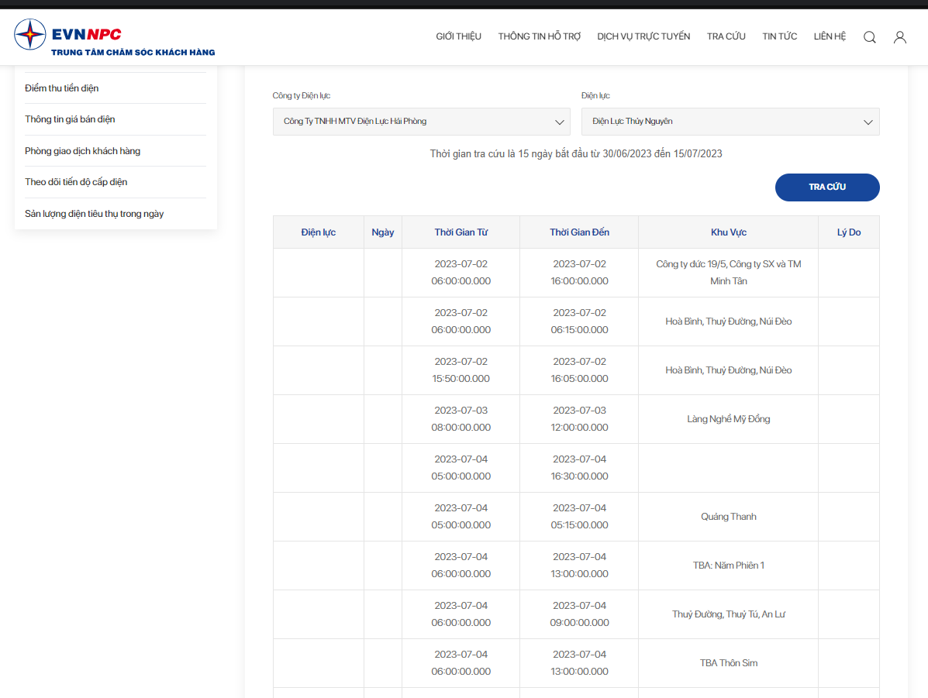Select the Làng Nghề Mỹ Đồng row
The height and width of the screenshot is (698, 928).
click(576, 419)
